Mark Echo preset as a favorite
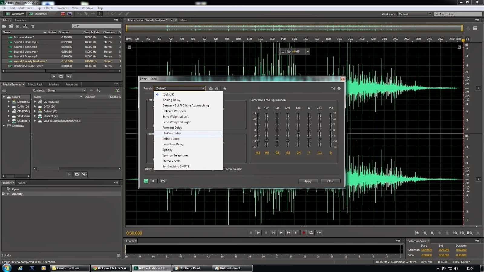The height and width of the screenshot is (272, 484). (225, 89)
